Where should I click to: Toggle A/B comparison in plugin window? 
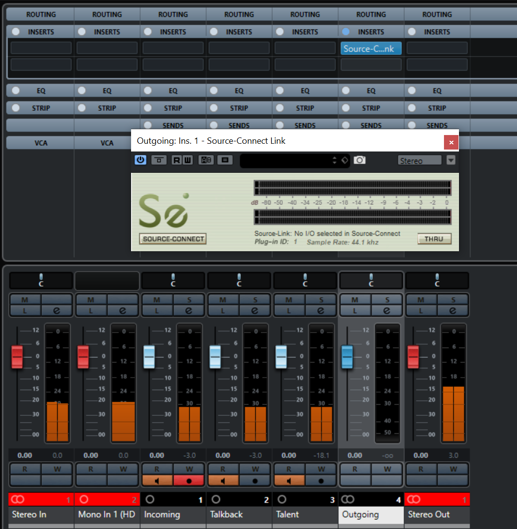click(x=206, y=160)
